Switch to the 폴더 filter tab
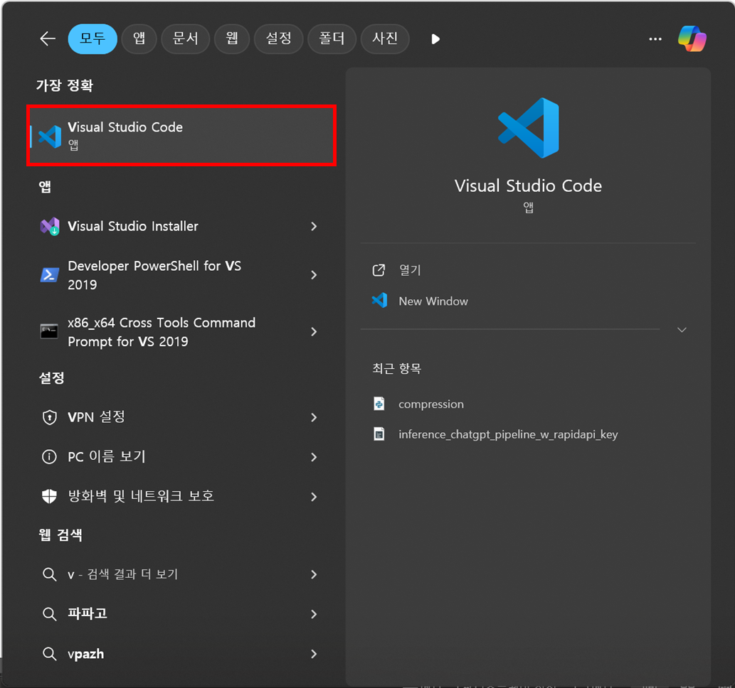The width and height of the screenshot is (735, 688). [x=332, y=39]
